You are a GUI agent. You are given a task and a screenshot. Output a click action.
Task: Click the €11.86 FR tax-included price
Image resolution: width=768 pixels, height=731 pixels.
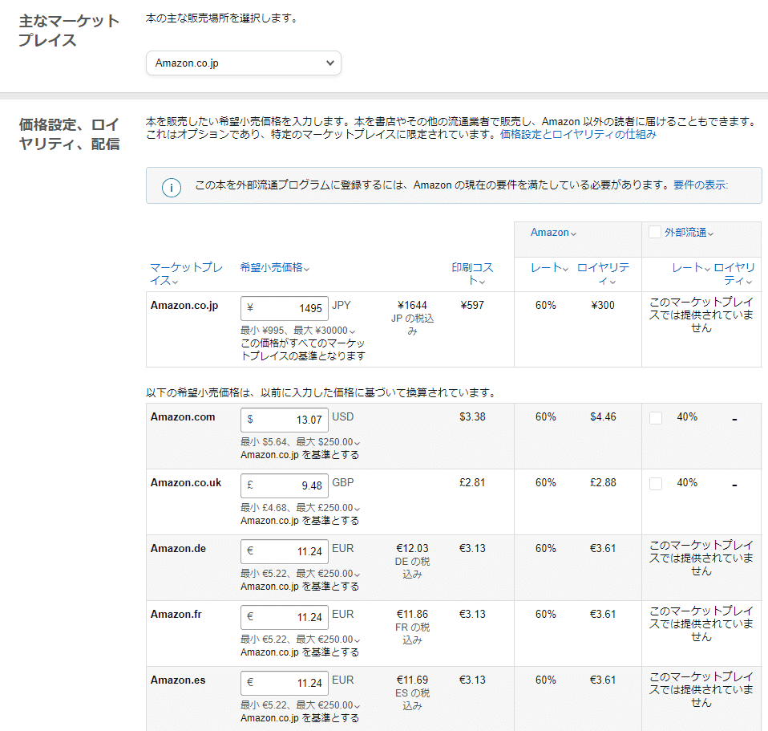click(412, 614)
